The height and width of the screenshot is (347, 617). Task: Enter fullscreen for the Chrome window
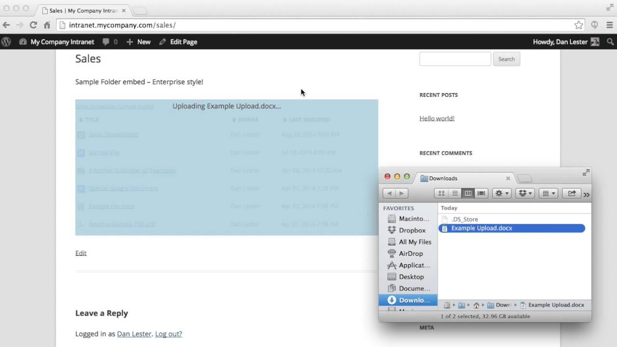(609, 7)
